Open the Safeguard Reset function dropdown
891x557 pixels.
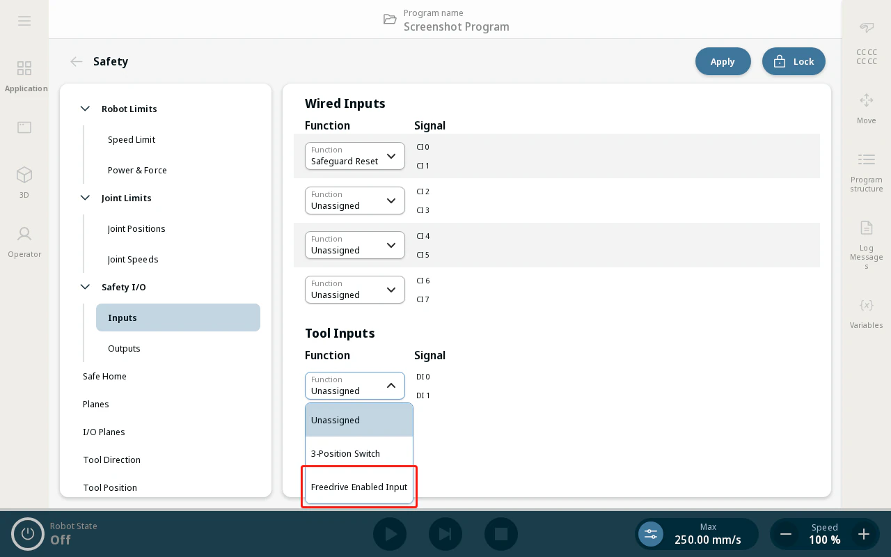click(x=355, y=156)
